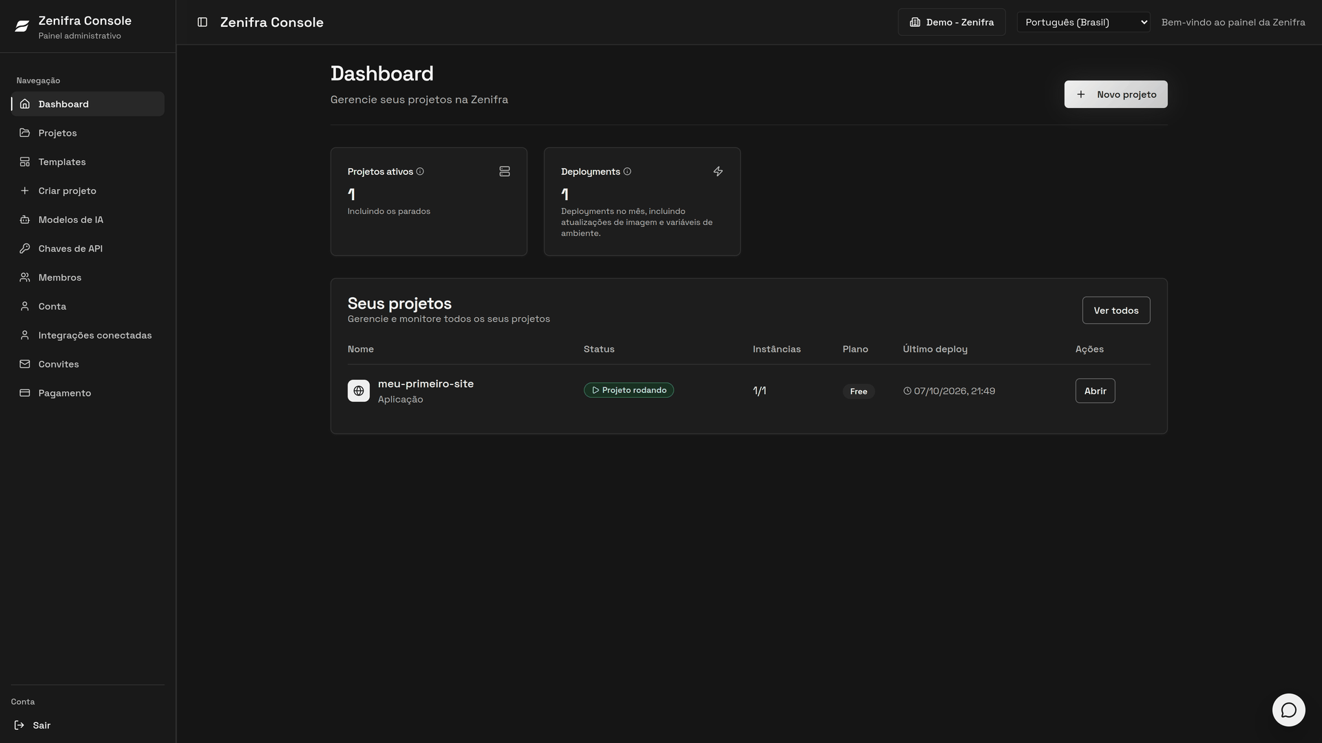1322x743 pixels.
Task: Click the Último deploy column header
Action: (935, 349)
